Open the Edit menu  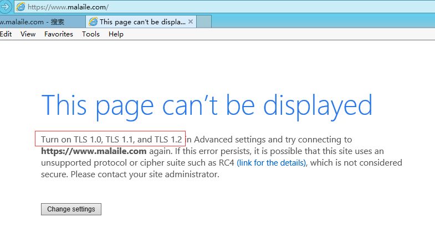6,34
